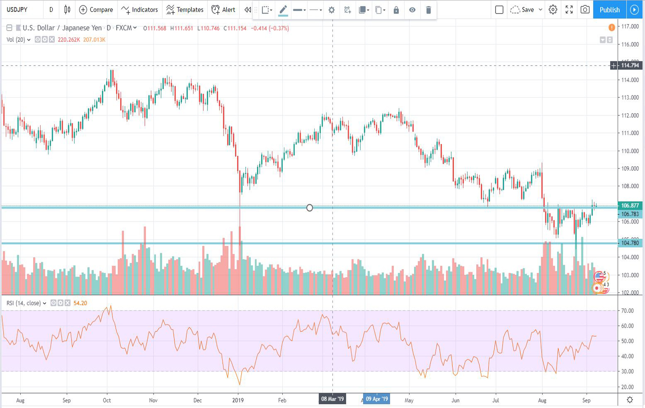The image size is (645, 408).
Task: Open the Templates menu
Action: 185,10
